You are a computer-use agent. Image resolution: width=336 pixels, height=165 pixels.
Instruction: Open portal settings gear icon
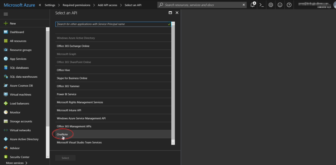pyautogui.click(x=271, y=5)
